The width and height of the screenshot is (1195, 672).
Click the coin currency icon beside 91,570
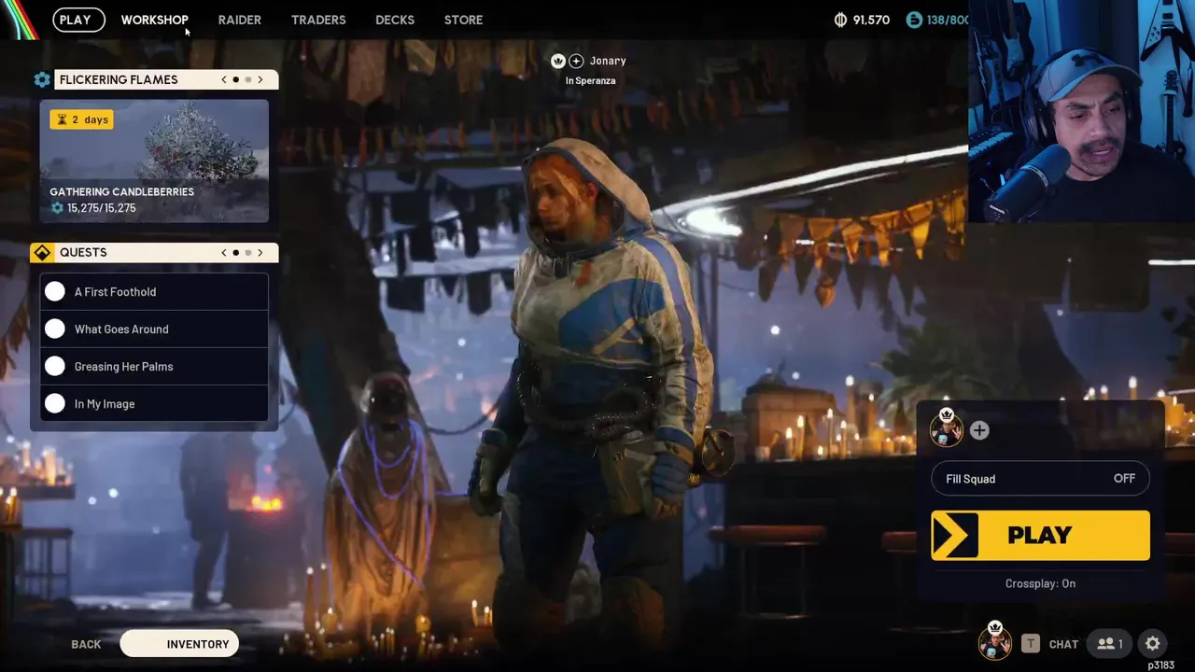(840, 20)
